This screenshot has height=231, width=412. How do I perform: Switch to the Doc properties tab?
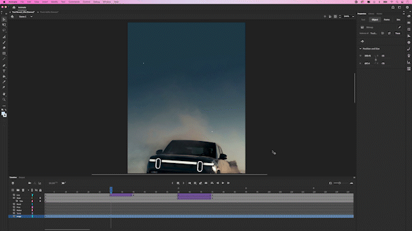(x=398, y=20)
